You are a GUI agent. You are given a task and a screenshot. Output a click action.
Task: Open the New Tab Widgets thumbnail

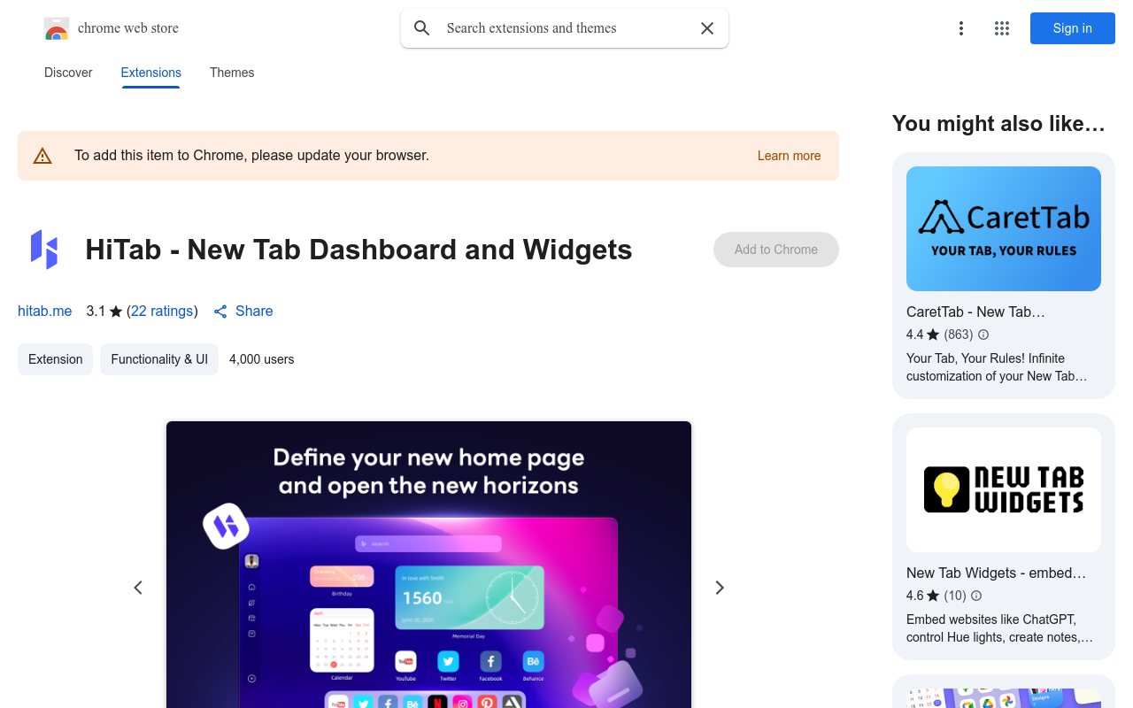coord(1004,490)
